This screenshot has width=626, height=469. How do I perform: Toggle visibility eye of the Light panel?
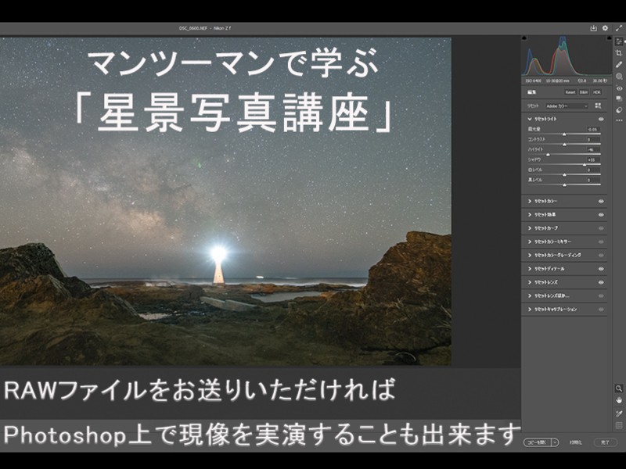601,118
